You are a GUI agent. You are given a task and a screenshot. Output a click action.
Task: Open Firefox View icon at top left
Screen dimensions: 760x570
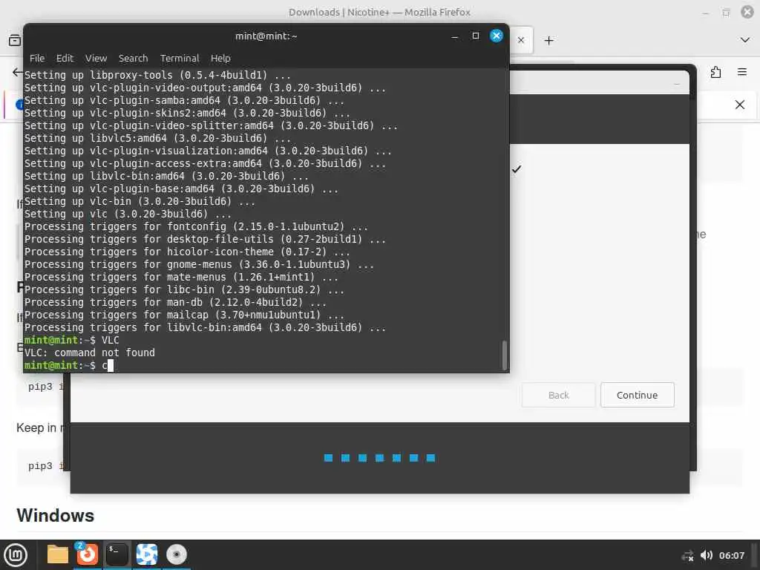(15, 40)
